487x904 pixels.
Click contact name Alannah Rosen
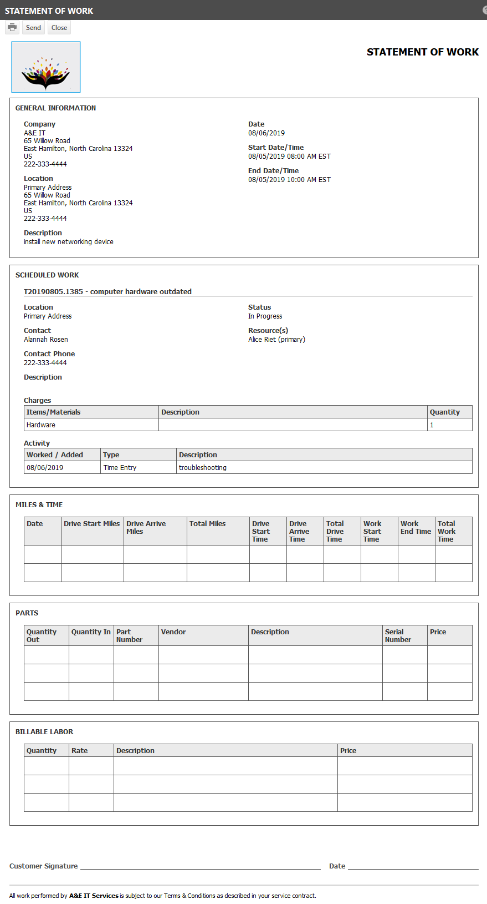46,340
